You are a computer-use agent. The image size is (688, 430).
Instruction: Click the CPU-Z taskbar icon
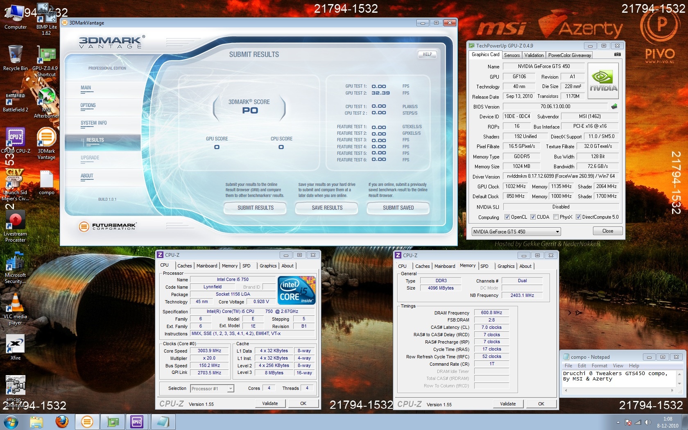(137, 421)
